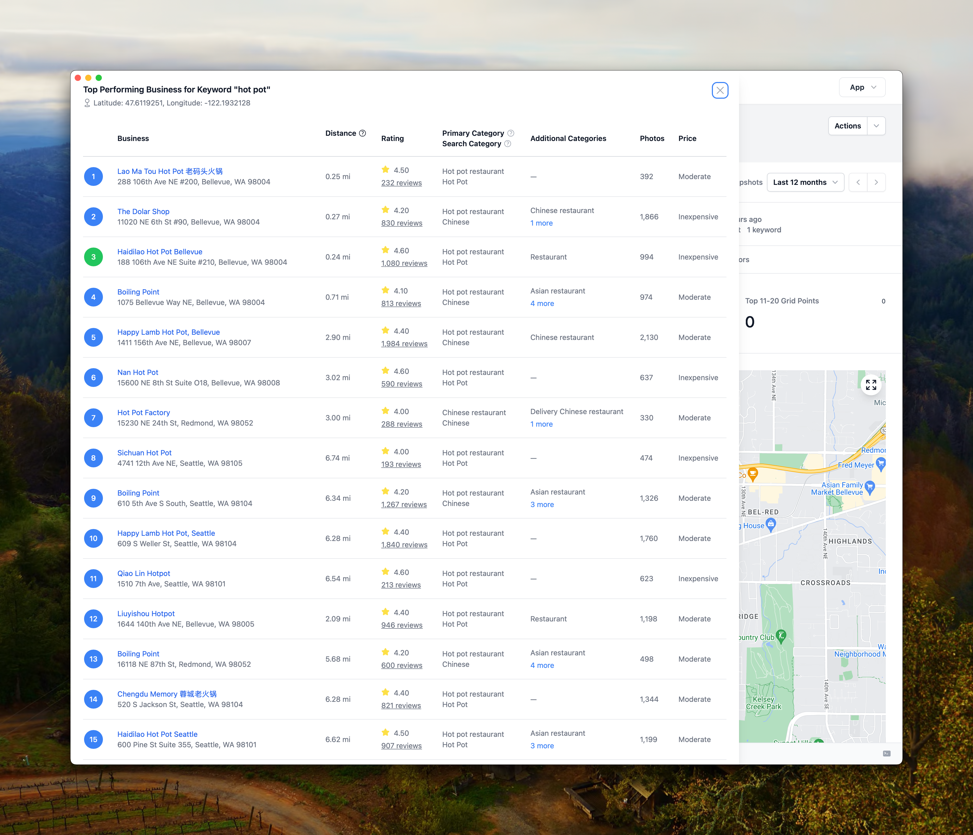This screenshot has width=973, height=835.
Task: Expand '3 more' categories for rank 9 Boiling Point
Action: point(542,504)
